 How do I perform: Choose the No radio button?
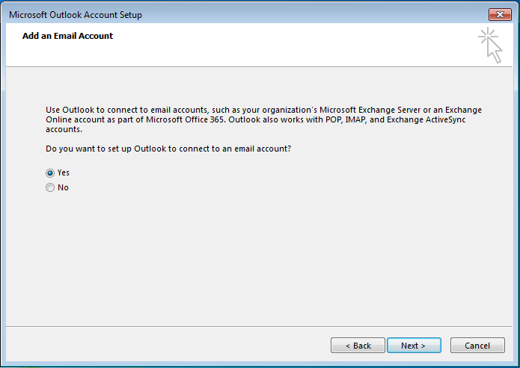click(x=49, y=187)
